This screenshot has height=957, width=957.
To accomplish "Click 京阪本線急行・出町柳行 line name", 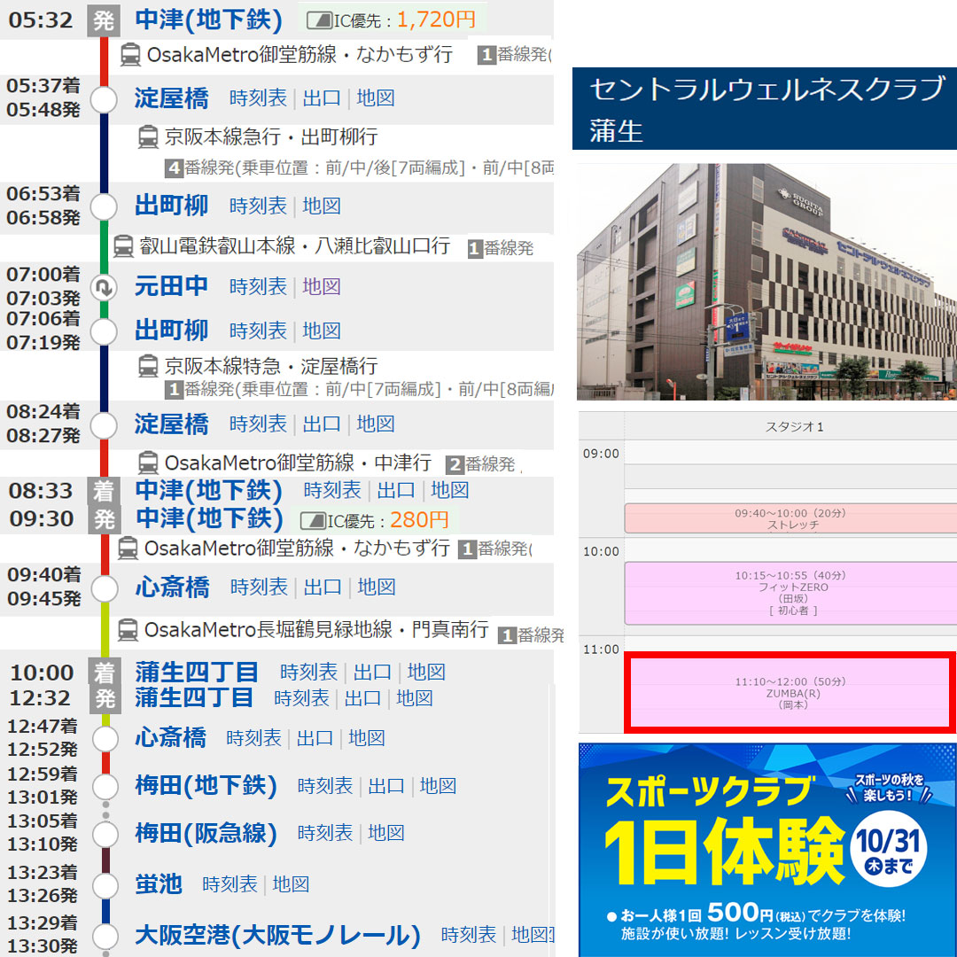I will pos(272,136).
